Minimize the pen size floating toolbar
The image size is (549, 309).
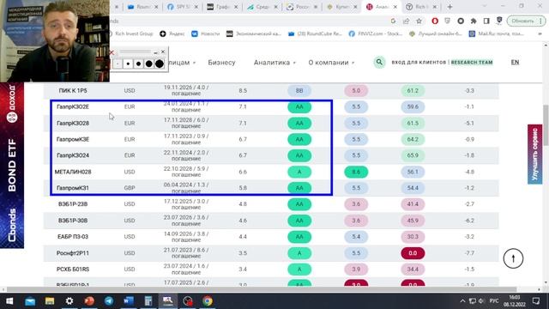(x=155, y=52)
